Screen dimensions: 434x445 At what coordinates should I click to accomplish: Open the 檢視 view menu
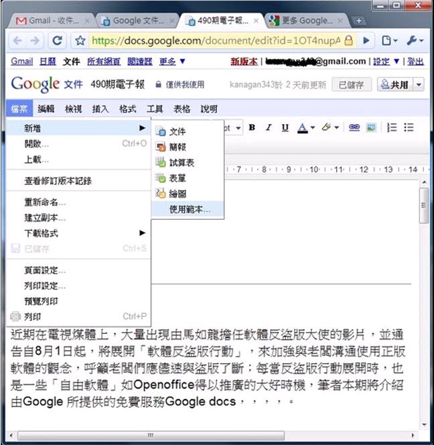tap(73, 109)
